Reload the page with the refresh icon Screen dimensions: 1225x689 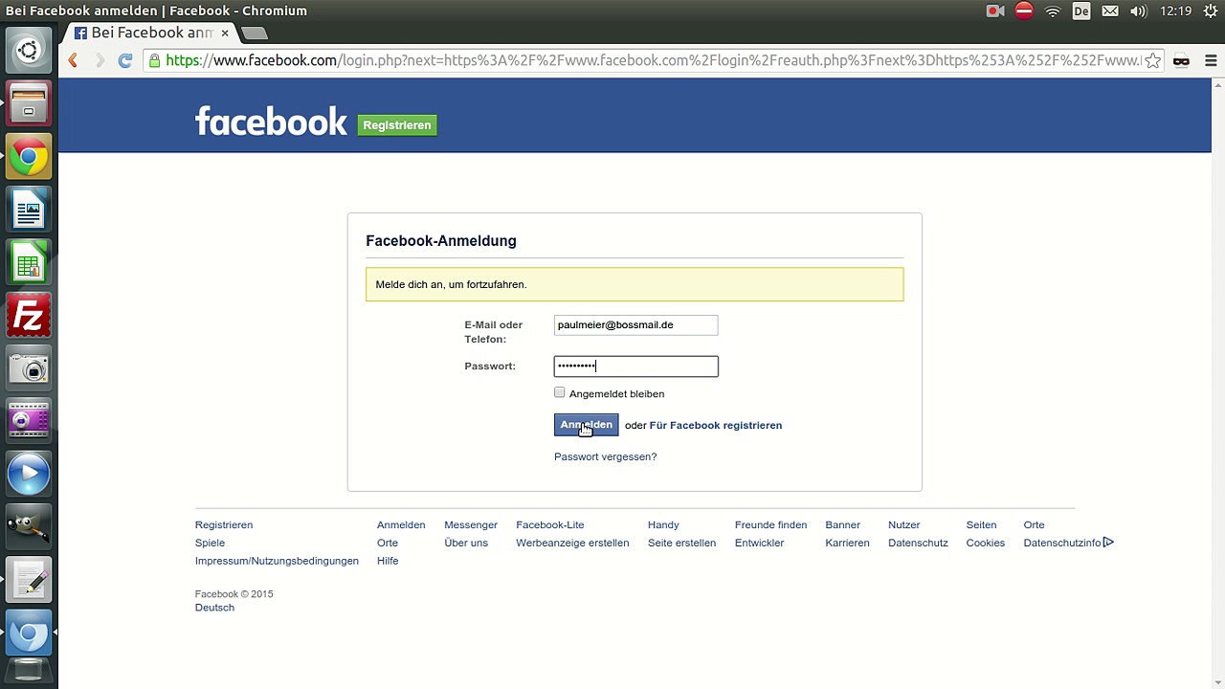click(x=124, y=60)
